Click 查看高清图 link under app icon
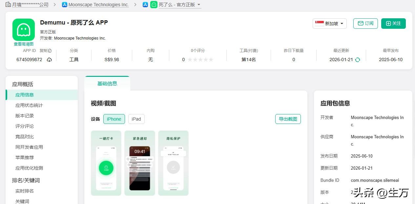Image resolution: width=415 pixels, height=204 pixels. pos(24,44)
